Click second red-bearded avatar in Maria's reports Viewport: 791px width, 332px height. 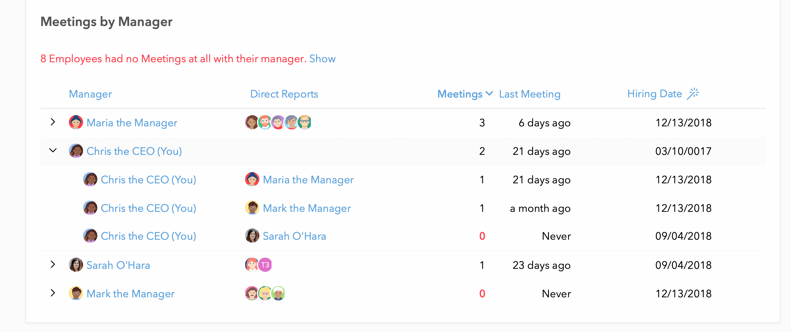265,122
